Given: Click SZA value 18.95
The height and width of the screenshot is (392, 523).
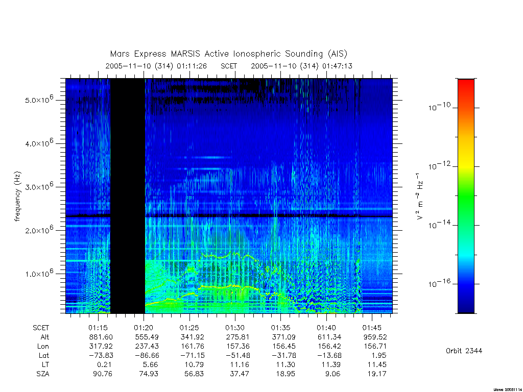Looking at the screenshot, I should [x=285, y=374].
